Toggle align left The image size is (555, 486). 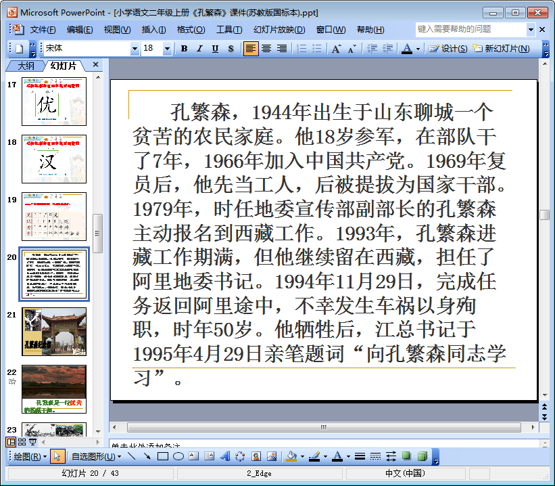250,49
